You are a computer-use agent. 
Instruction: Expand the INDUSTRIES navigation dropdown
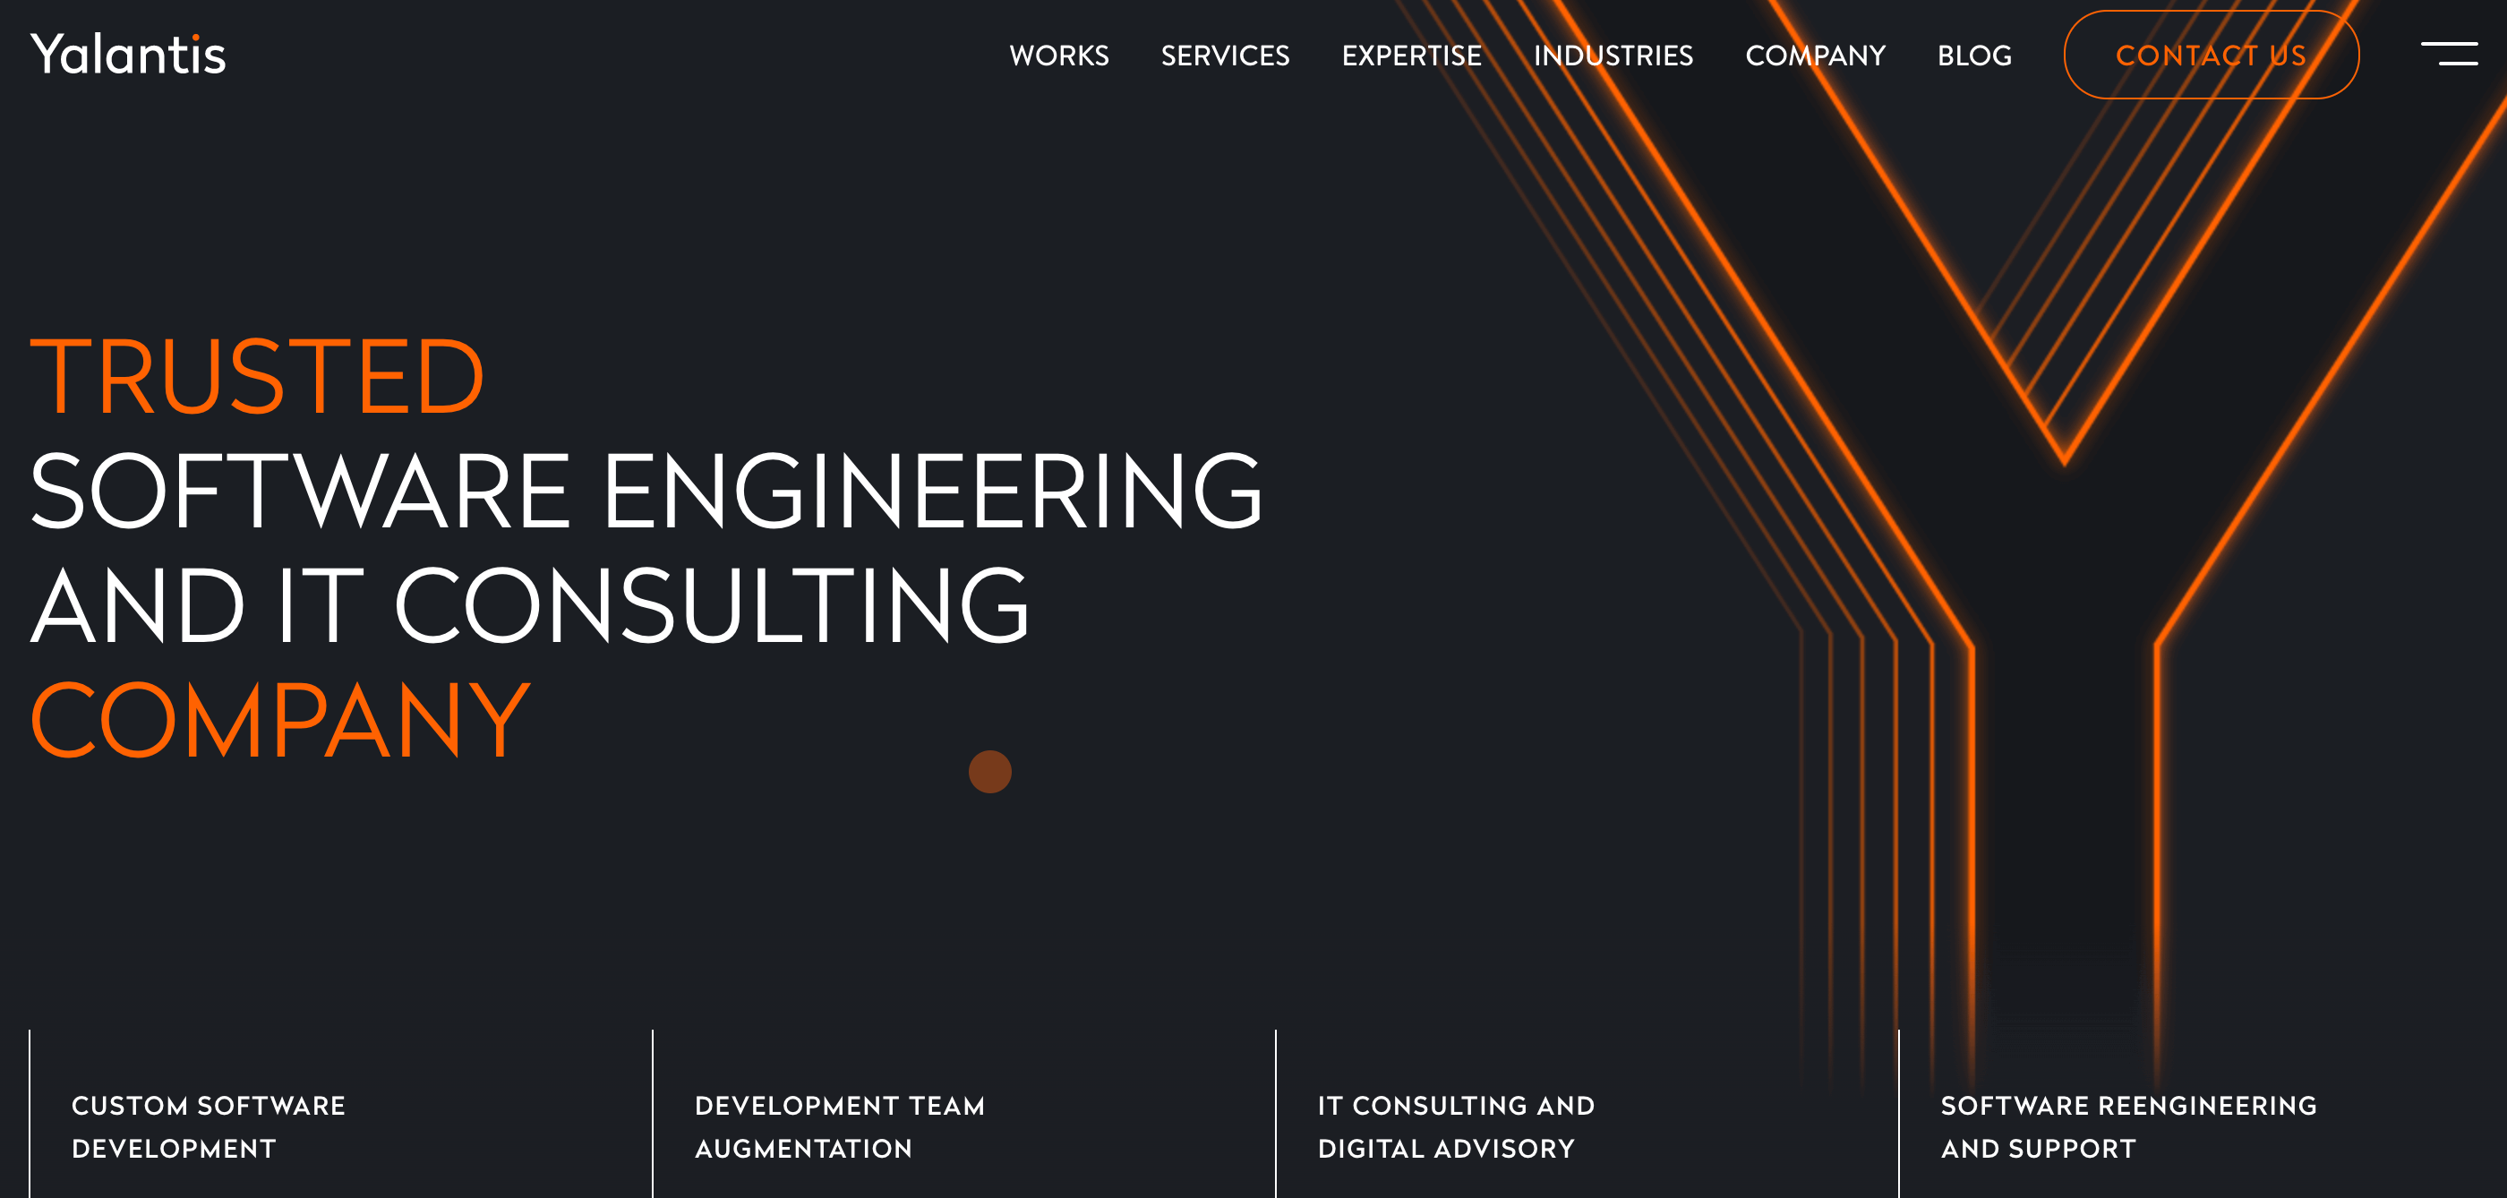point(1612,55)
